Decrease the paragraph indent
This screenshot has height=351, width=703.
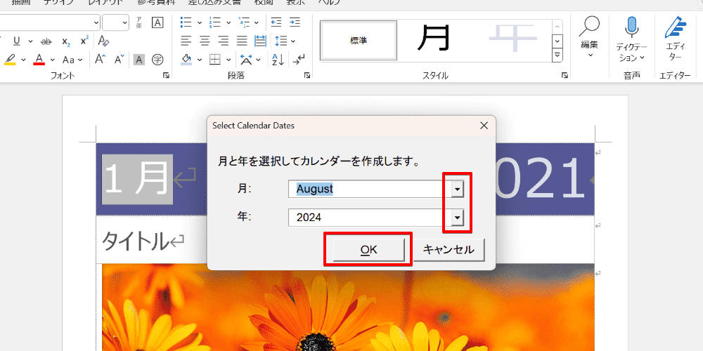coord(276,22)
